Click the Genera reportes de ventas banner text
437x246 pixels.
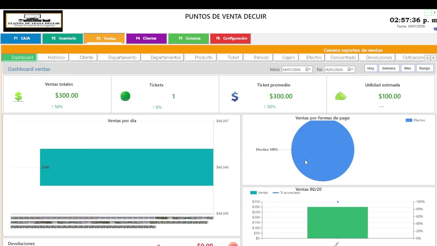pyautogui.click(x=353, y=50)
